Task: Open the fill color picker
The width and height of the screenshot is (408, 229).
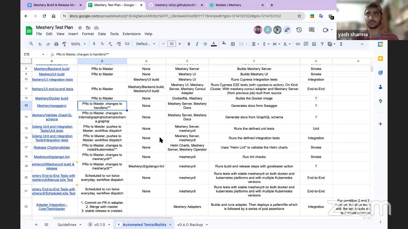Action: [224, 44]
